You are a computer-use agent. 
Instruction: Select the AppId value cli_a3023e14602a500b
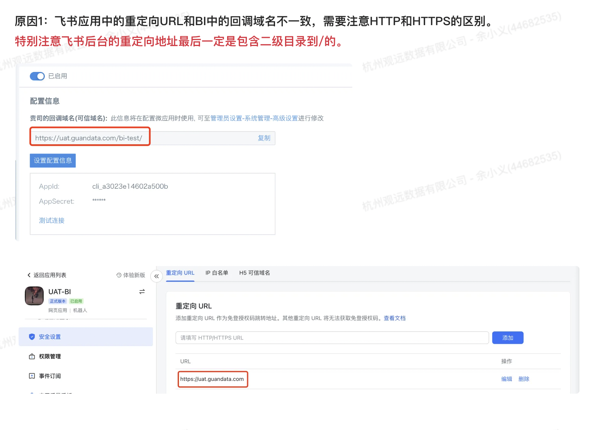pyautogui.click(x=130, y=186)
